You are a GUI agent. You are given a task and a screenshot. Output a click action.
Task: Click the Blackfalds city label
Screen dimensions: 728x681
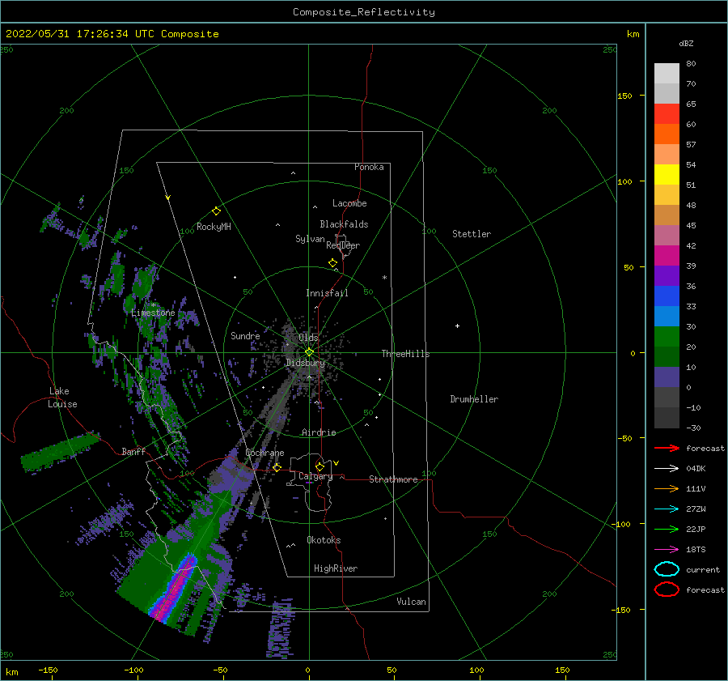344,224
